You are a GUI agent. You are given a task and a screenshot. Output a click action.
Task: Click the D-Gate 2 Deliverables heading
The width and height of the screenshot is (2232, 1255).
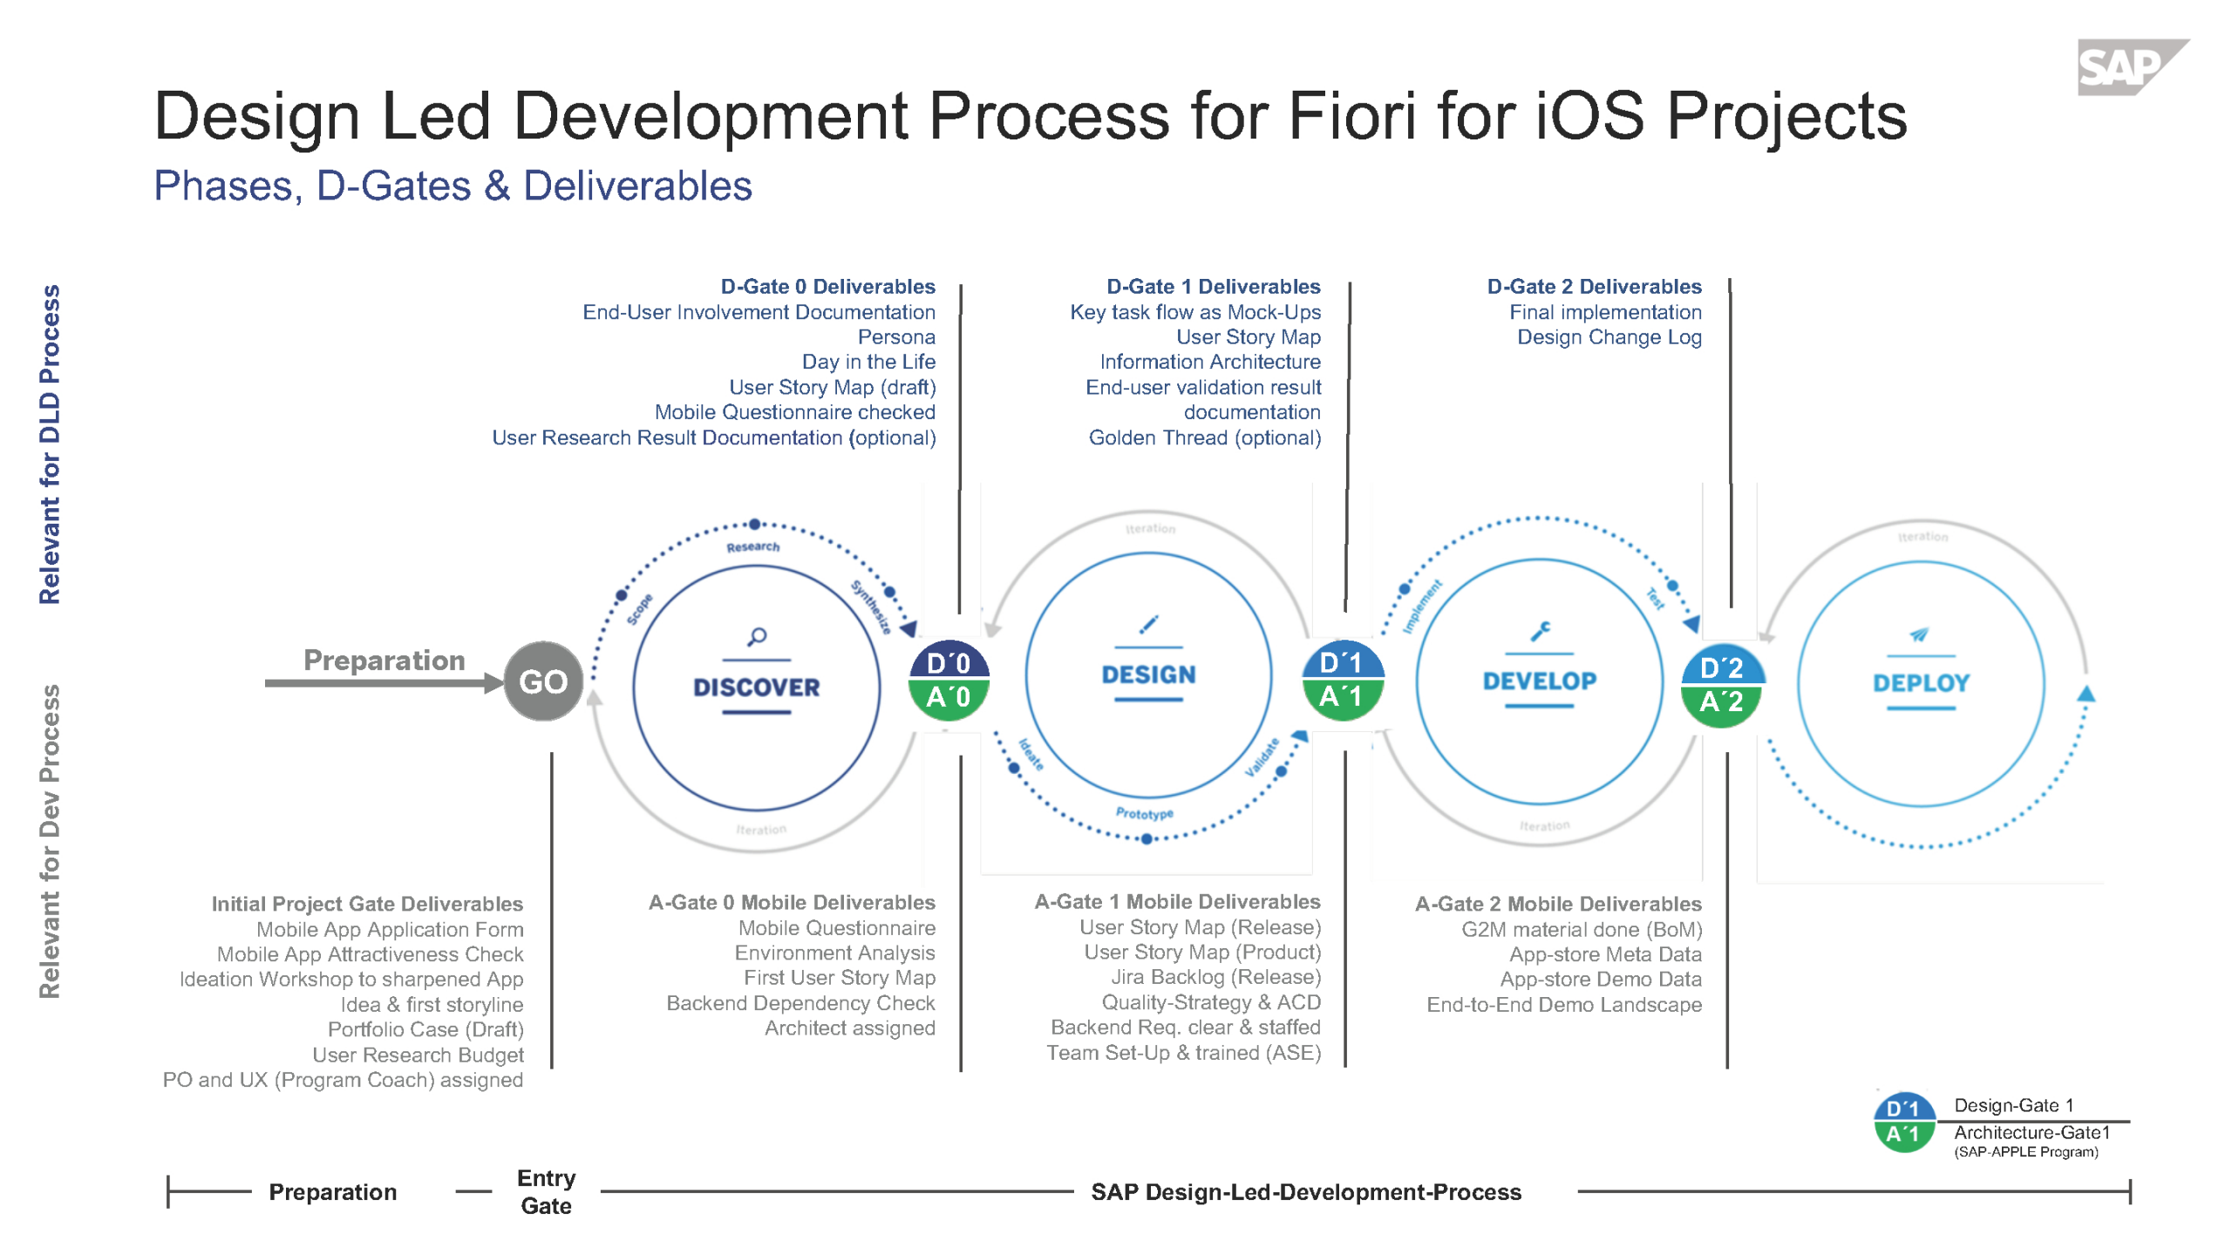1595,287
